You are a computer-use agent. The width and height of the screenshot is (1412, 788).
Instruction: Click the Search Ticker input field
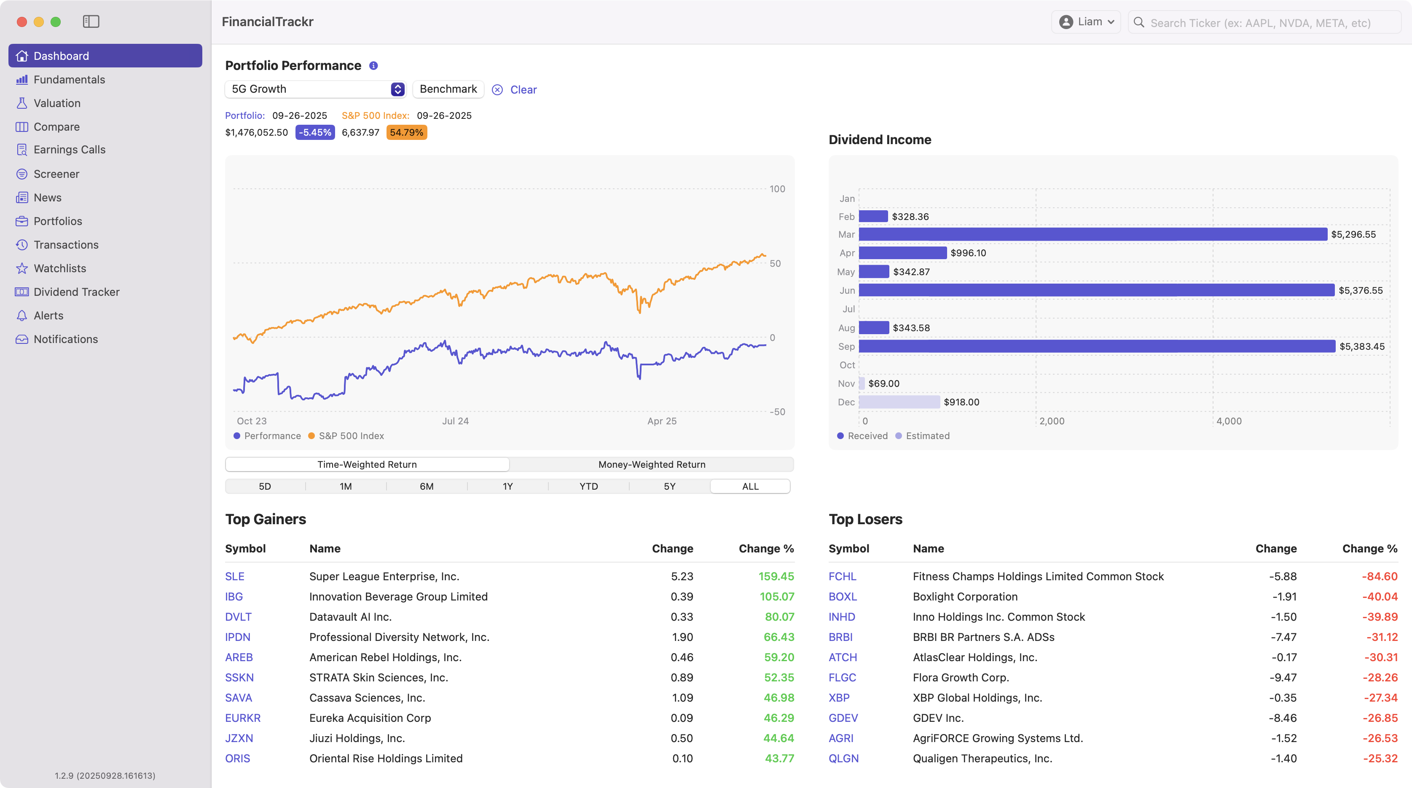pyautogui.click(x=1260, y=23)
